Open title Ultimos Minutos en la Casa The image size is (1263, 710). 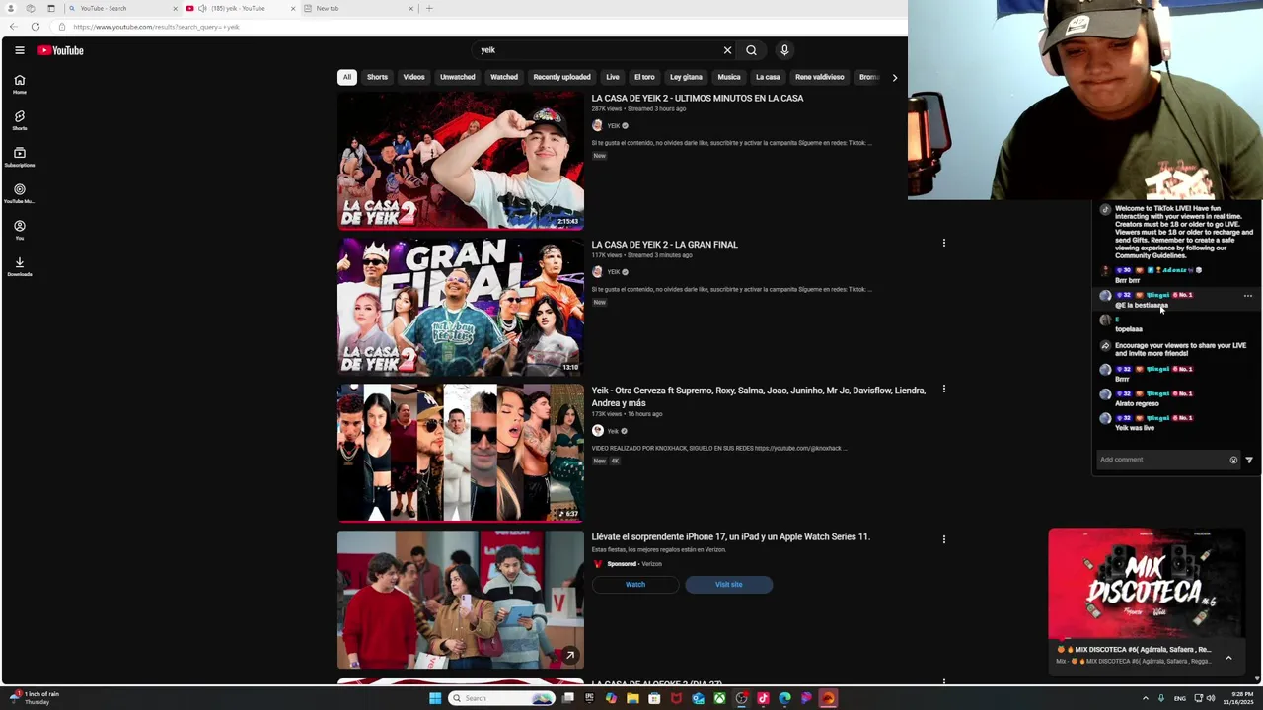click(x=698, y=99)
